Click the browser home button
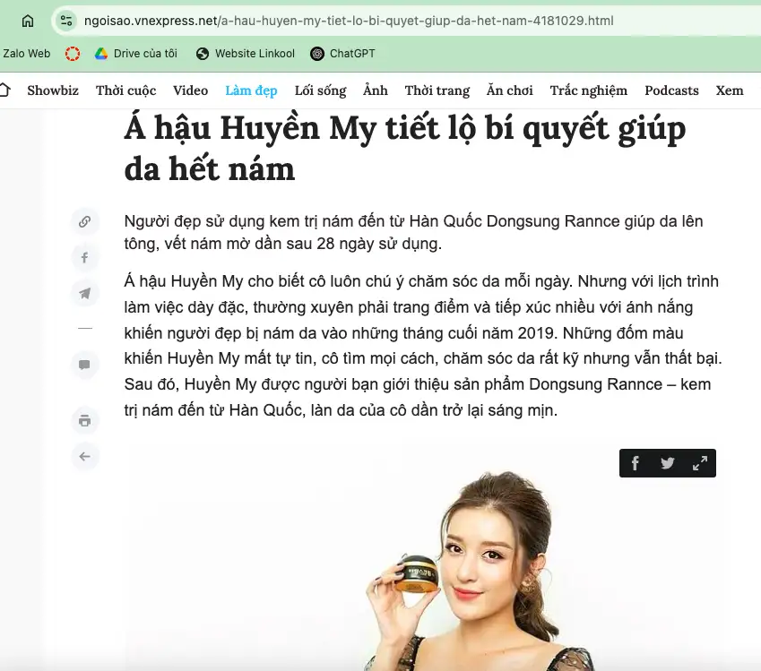Viewport: 761px width, 671px height. [28, 21]
